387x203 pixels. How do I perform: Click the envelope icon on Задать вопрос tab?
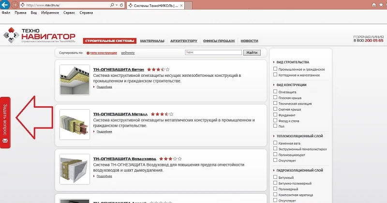pos(5,141)
